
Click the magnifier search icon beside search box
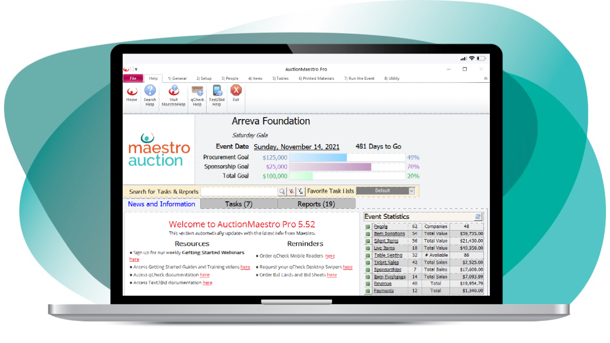coord(282,191)
